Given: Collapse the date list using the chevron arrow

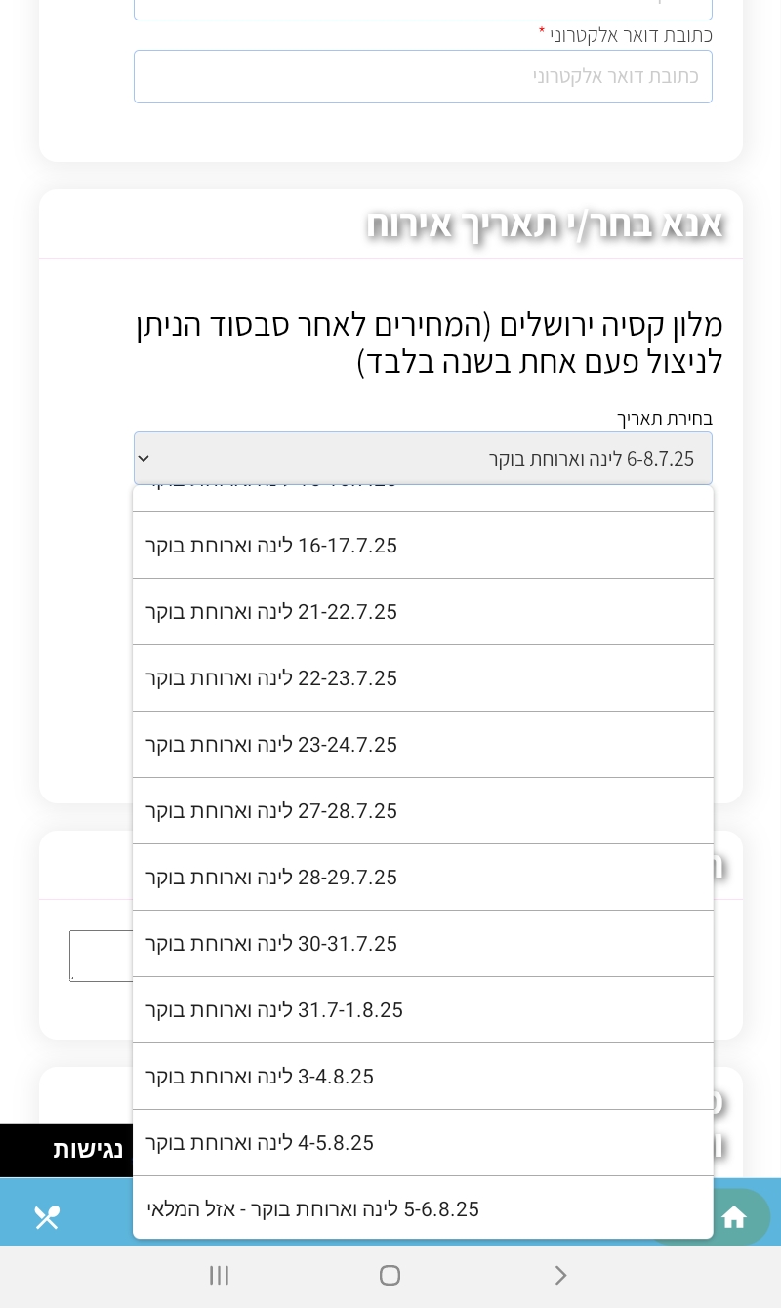Looking at the screenshot, I should (144, 458).
